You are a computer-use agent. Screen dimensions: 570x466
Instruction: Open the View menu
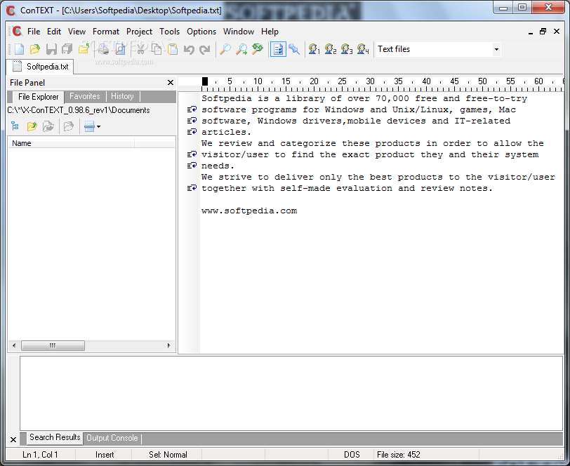click(x=77, y=32)
